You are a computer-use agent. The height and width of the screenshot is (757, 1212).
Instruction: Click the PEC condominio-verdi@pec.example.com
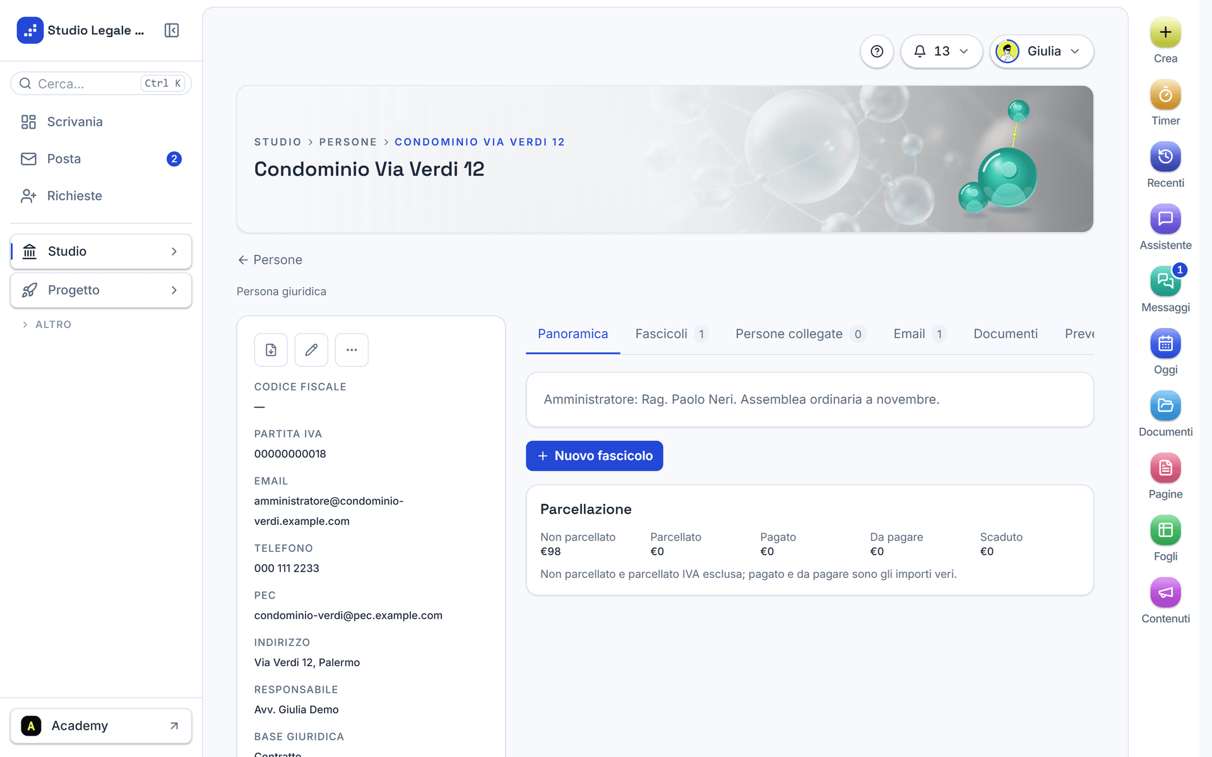348,616
